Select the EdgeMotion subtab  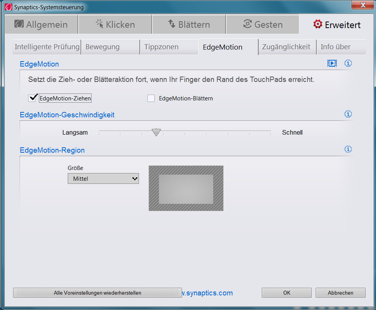pyautogui.click(x=228, y=47)
